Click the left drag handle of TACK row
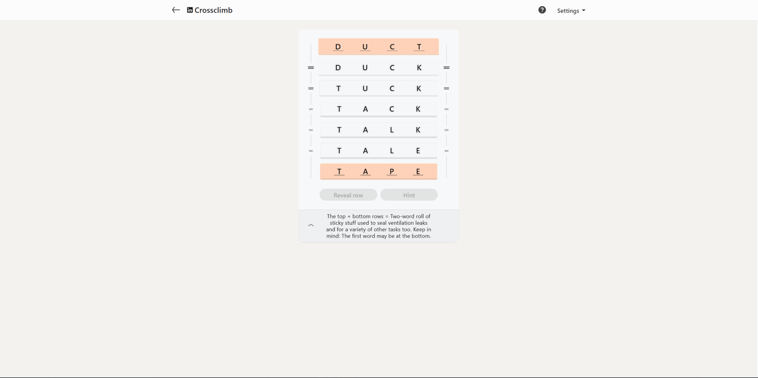 (311, 109)
